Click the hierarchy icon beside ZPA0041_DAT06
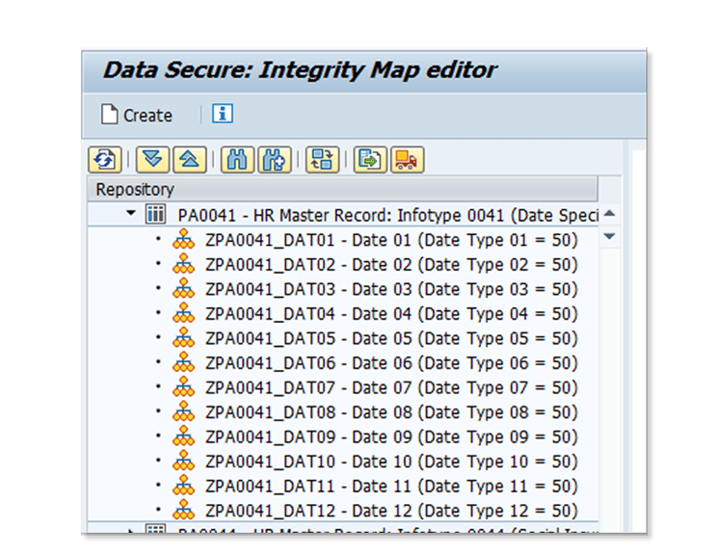718x555 pixels. pyautogui.click(x=184, y=362)
